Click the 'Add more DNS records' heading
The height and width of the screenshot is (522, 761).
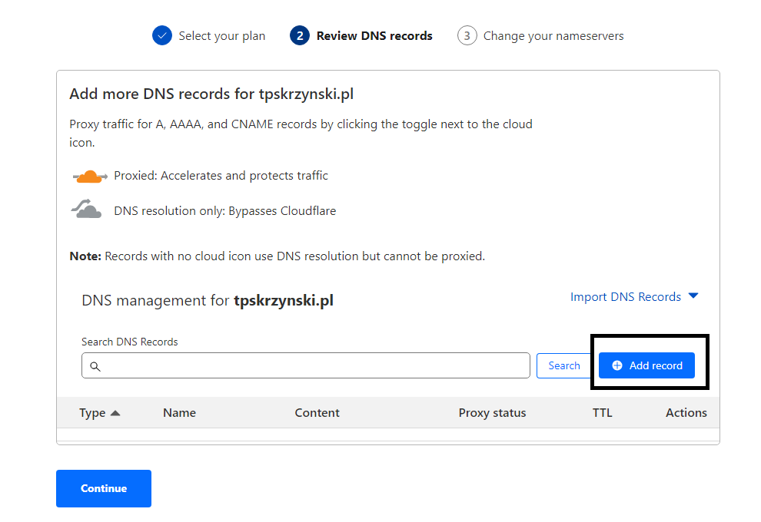click(211, 94)
